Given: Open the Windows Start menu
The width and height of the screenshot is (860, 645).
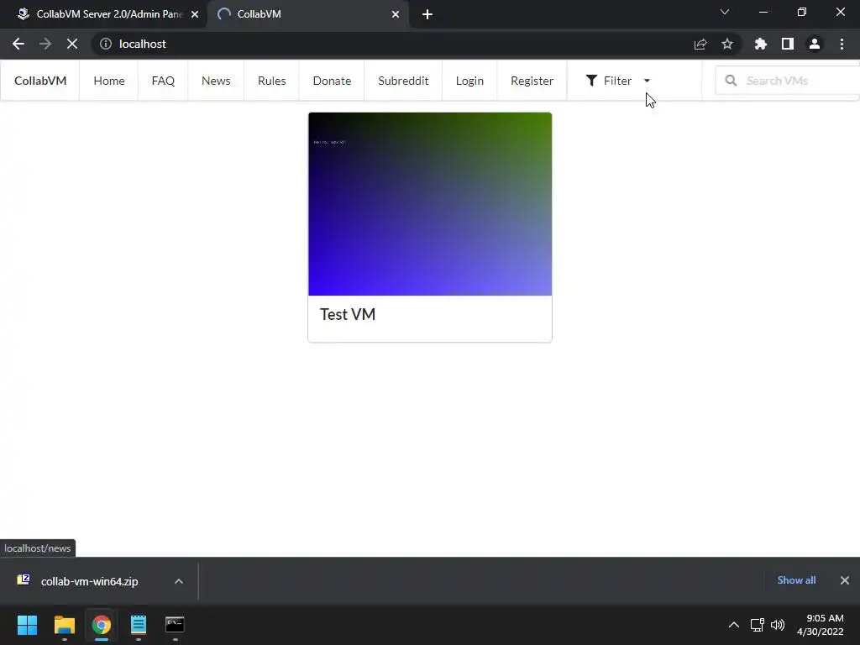Looking at the screenshot, I should tap(27, 625).
